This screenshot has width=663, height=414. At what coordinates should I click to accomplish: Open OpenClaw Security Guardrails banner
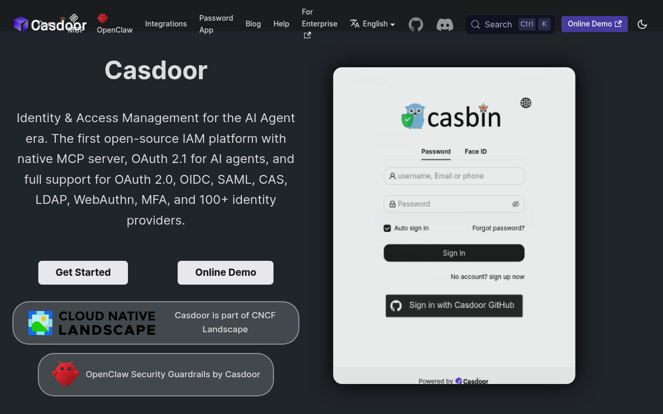[x=156, y=375]
